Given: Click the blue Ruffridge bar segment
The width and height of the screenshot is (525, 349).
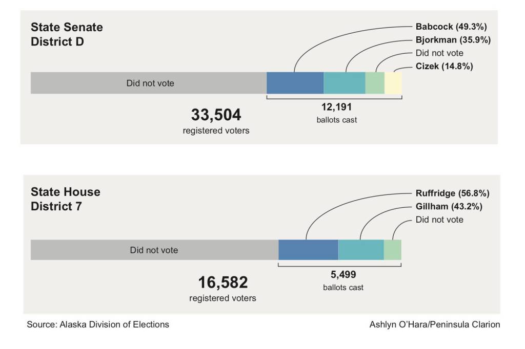Looking at the screenshot, I should pos(308,250).
